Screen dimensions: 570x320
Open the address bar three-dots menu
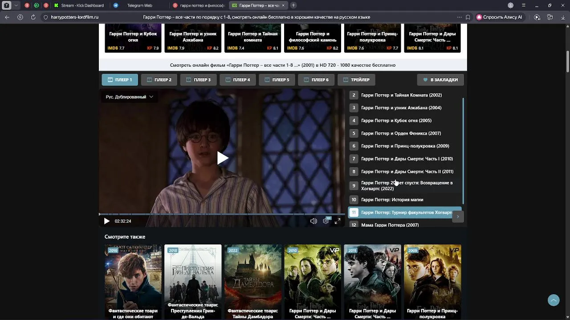click(x=459, y=17)
